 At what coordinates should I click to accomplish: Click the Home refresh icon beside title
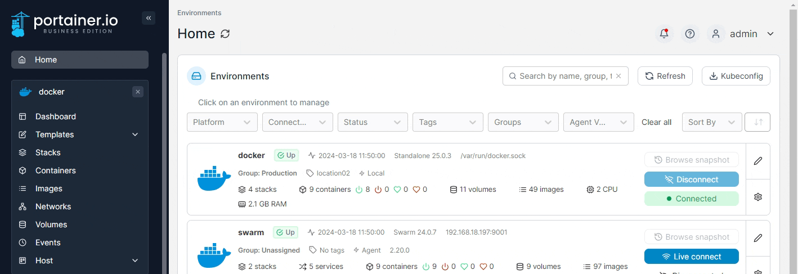[x=225, y=34]
